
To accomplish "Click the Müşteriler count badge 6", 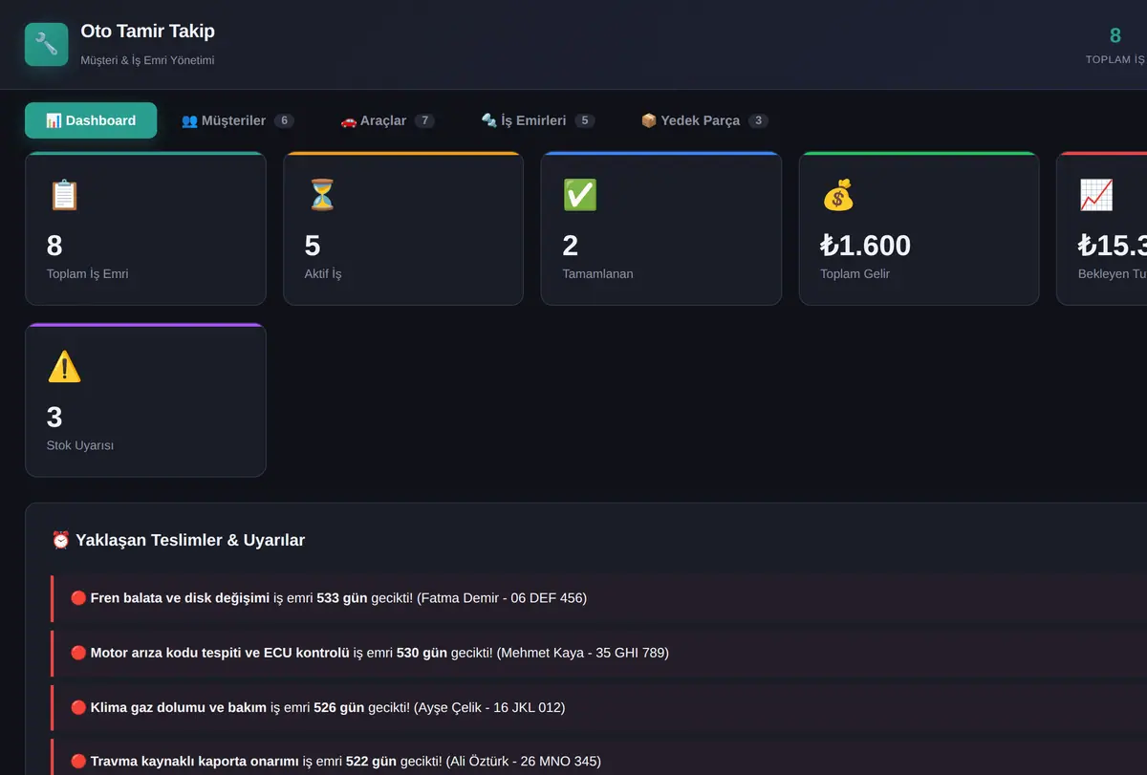I will [x=284, y=120].
